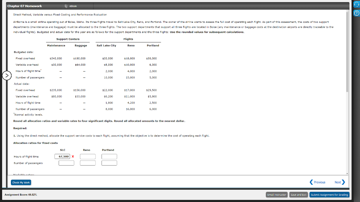Click the Support Centers group header
The height and width of the screenshot is (202, 360).
coord(68,39)
